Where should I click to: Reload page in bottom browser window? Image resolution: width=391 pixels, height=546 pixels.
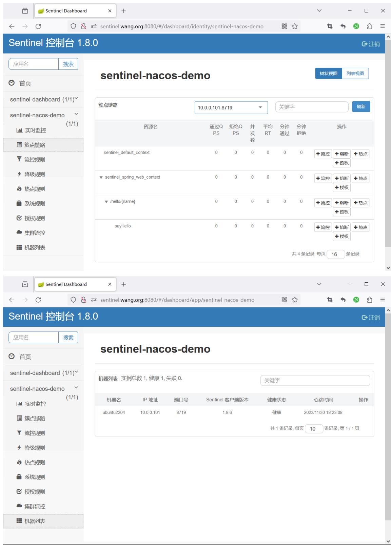(x=38, y=300)
